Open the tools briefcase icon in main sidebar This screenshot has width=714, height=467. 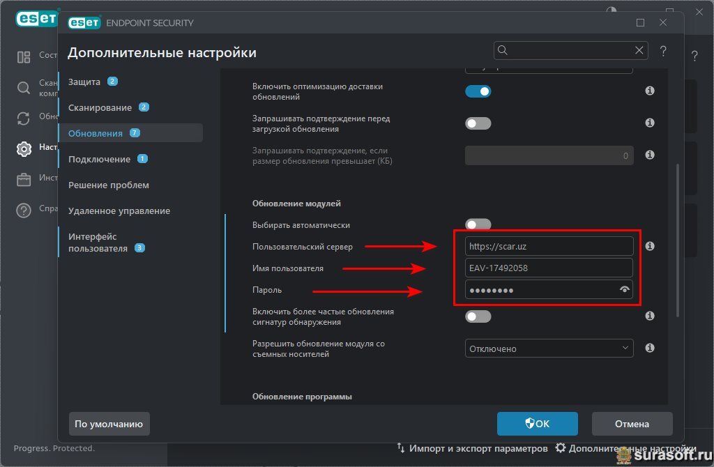(24, 180)
